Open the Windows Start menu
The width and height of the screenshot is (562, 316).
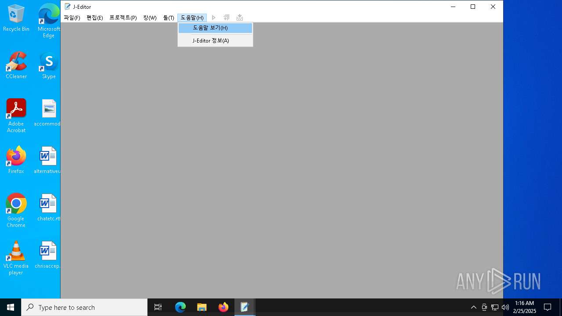point(11,307)
